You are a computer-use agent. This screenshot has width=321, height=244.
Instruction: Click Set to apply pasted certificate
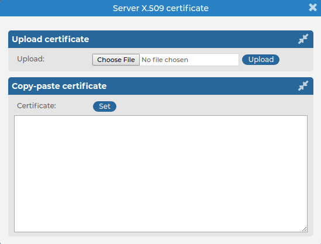pos(105,106)
